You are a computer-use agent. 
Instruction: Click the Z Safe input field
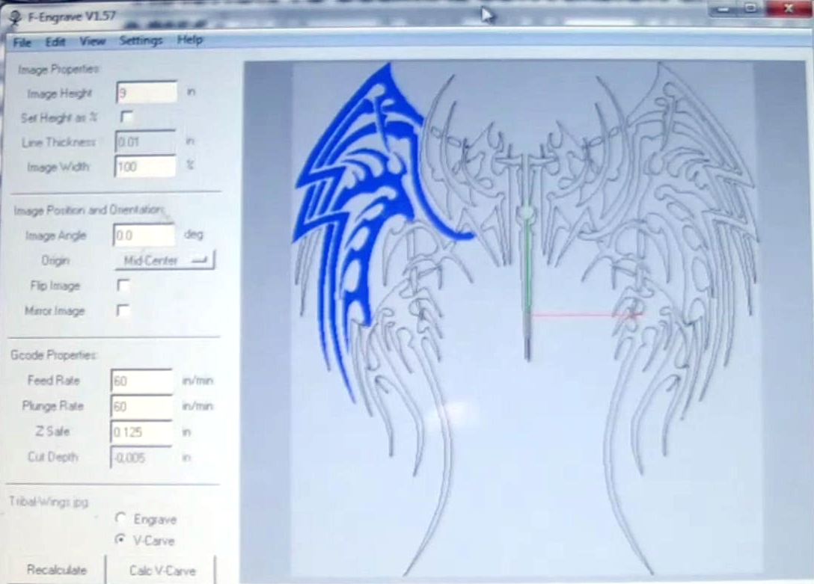141,431
